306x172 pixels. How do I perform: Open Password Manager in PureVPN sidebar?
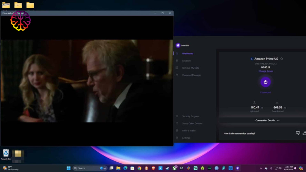[192, 75]
